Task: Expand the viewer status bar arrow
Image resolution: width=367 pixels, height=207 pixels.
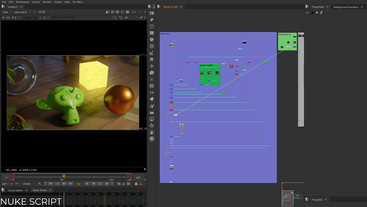Action: [x=145, y=169]
